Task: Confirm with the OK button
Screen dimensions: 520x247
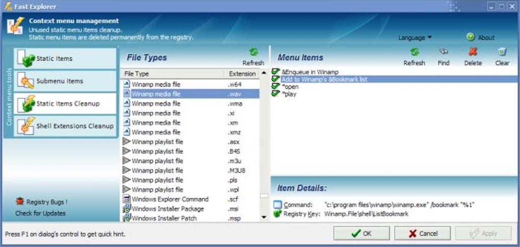Action: click(x=361, y=233)
